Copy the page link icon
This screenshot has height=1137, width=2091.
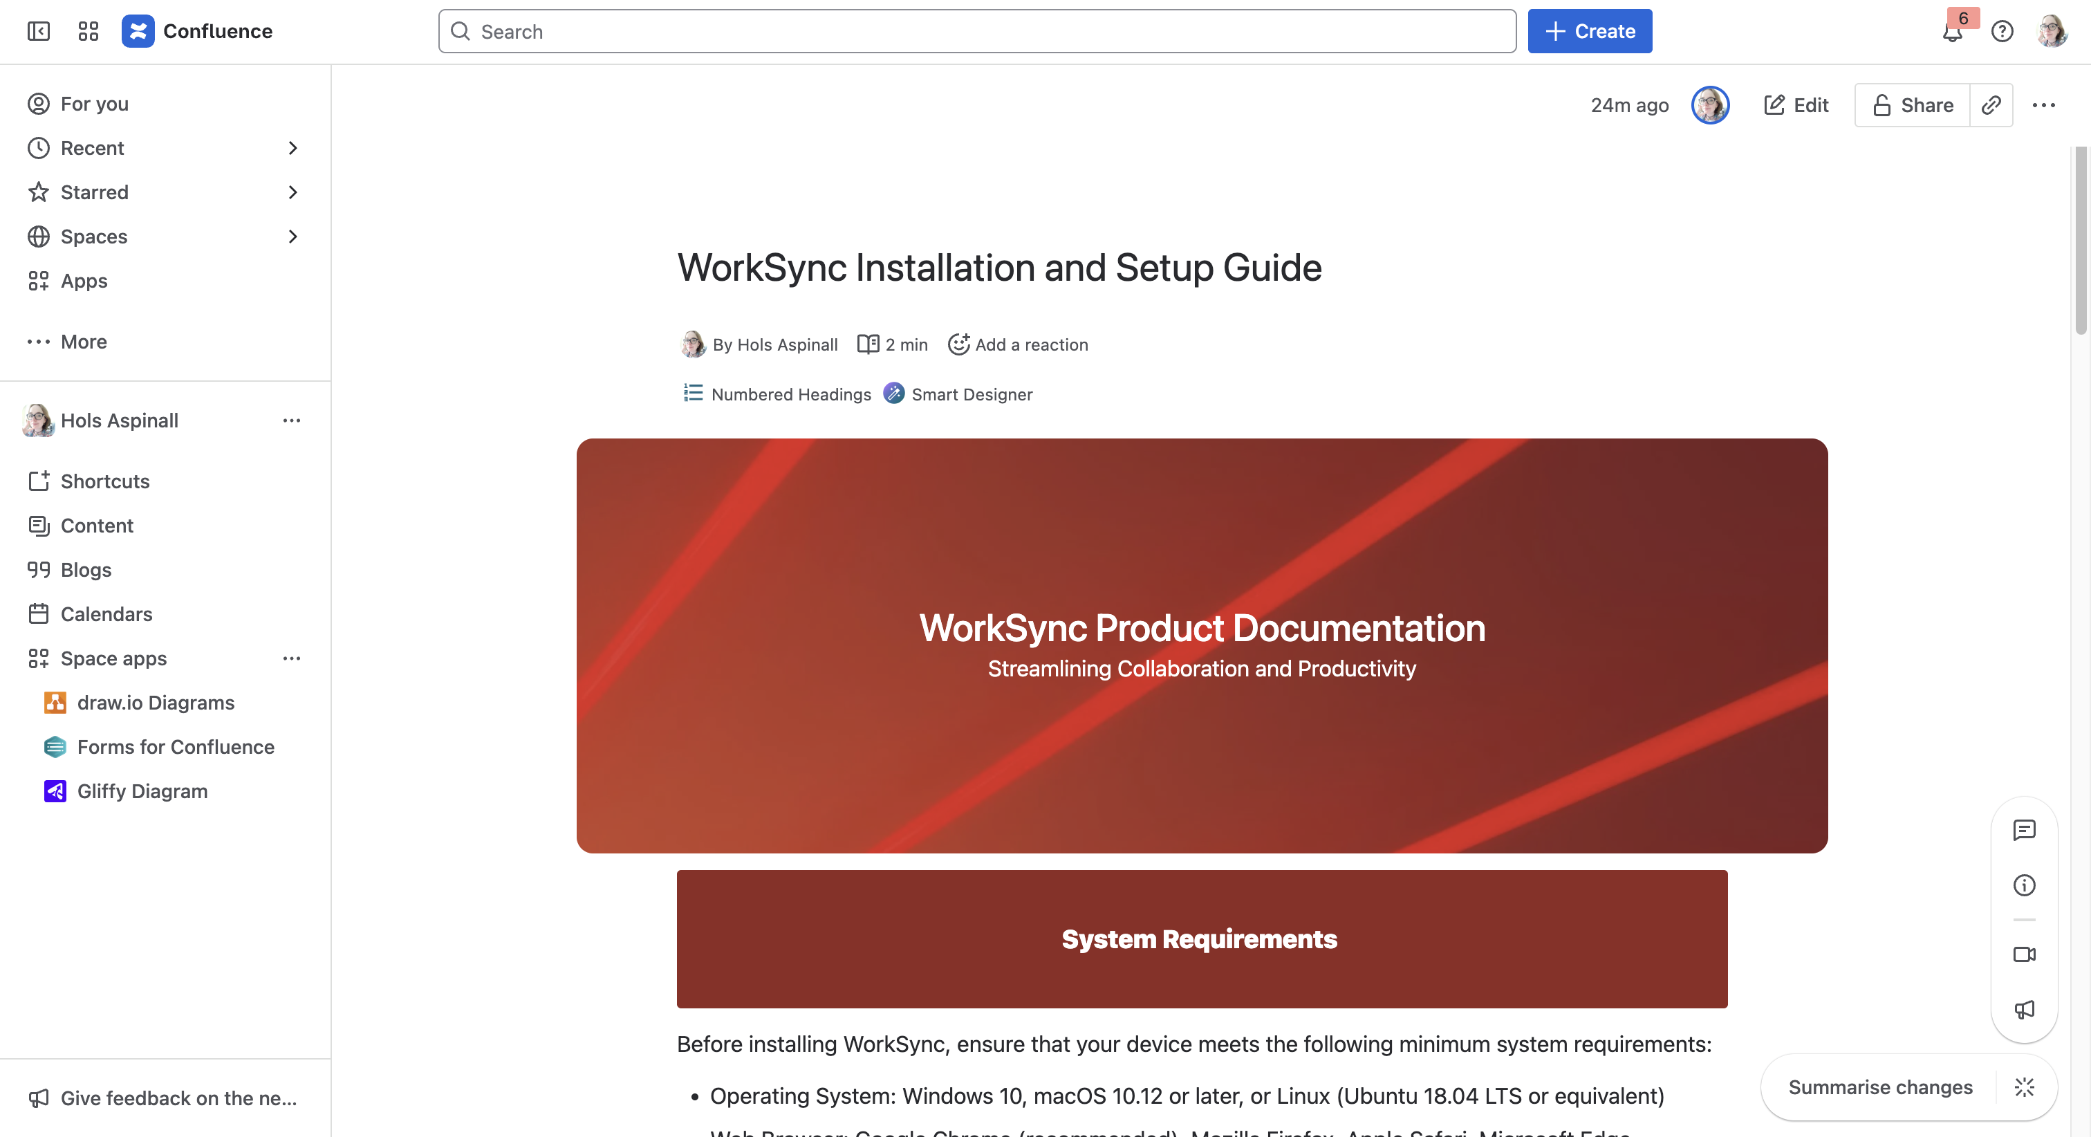click(x=1991, y=104)
